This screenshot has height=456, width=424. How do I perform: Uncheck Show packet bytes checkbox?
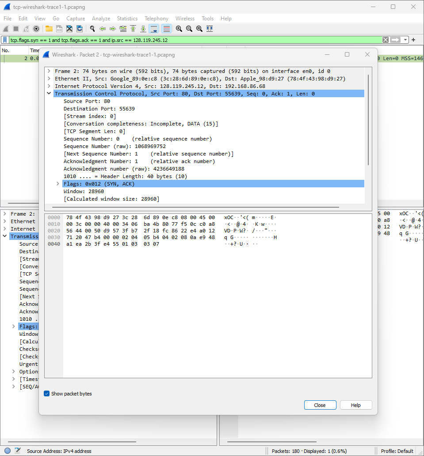point(46,393)
